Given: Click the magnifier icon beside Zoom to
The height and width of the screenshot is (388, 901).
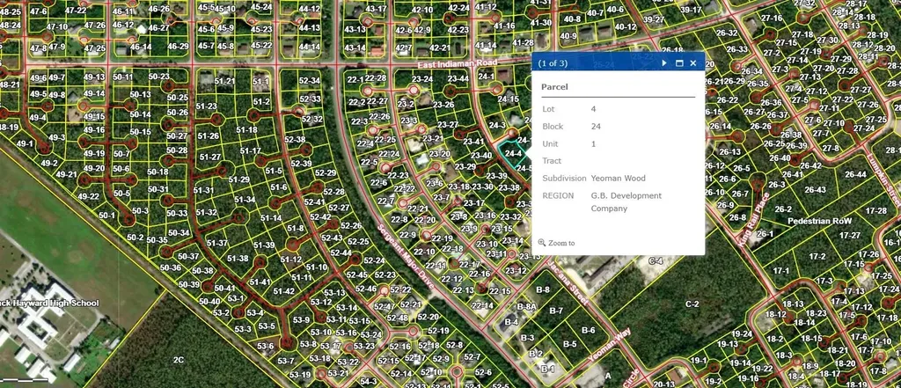Looking at the screenshot, I should 542,243.
